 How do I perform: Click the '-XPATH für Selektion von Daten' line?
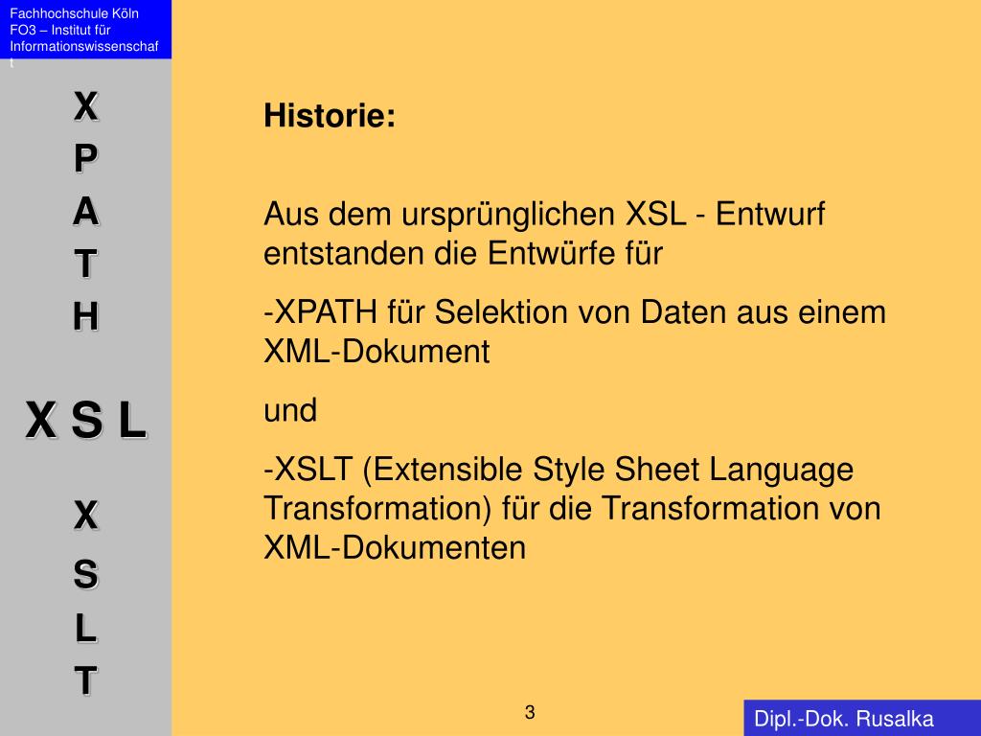tap(575, 311)
